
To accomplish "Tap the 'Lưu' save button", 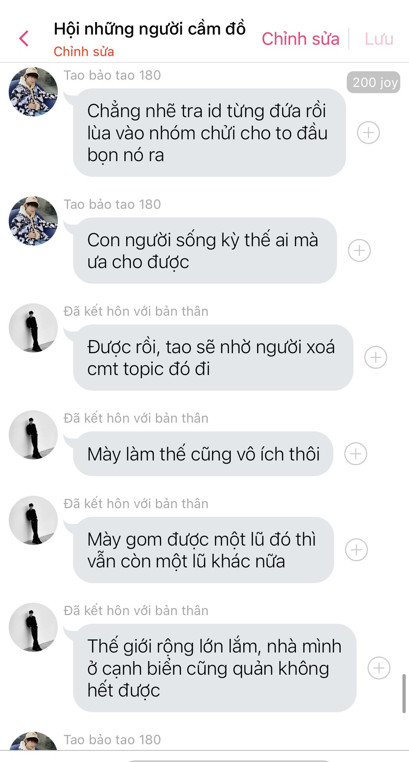I will (x=379, y=39).
